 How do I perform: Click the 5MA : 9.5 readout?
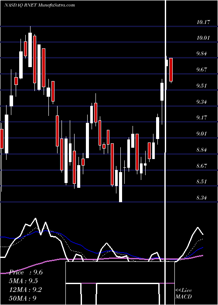pyautogui.click(x=24, y=281)
